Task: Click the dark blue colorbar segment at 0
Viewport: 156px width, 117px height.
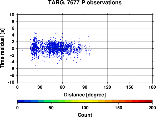Action: (x=21, y=101)
